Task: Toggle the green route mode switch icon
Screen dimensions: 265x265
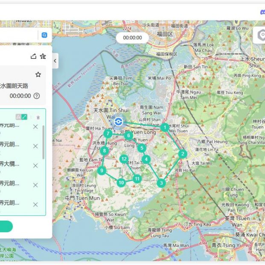Action: [x=25, y=117]
